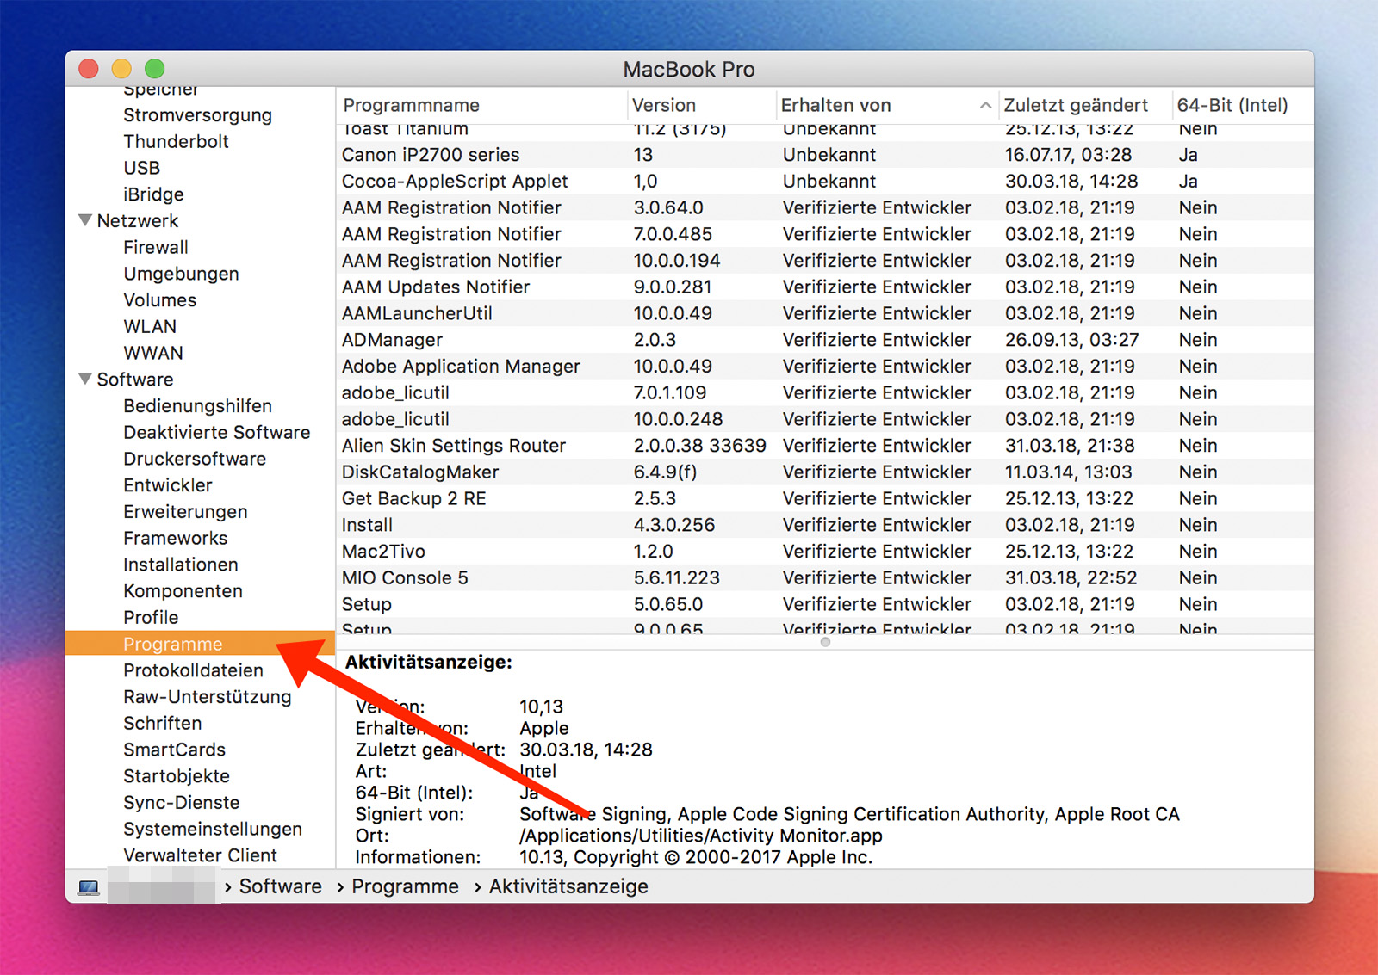
Task: Select adobe_licutil version 10.0.0.248 row
Action: [x=825, y=420]
